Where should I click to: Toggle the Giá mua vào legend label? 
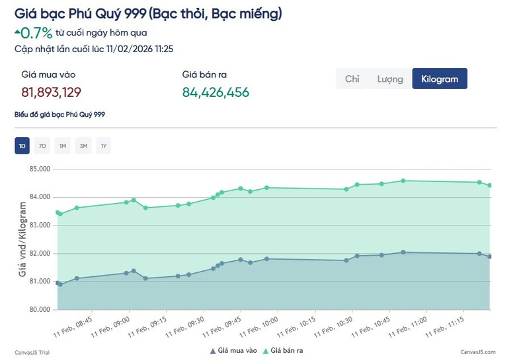[237, 351]
